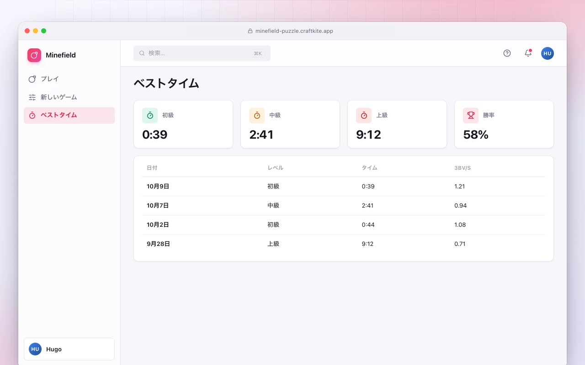Click the trophy icon on 勝率 card
The height and width of the screenshot is (365, 585).
tap(471, 115)
